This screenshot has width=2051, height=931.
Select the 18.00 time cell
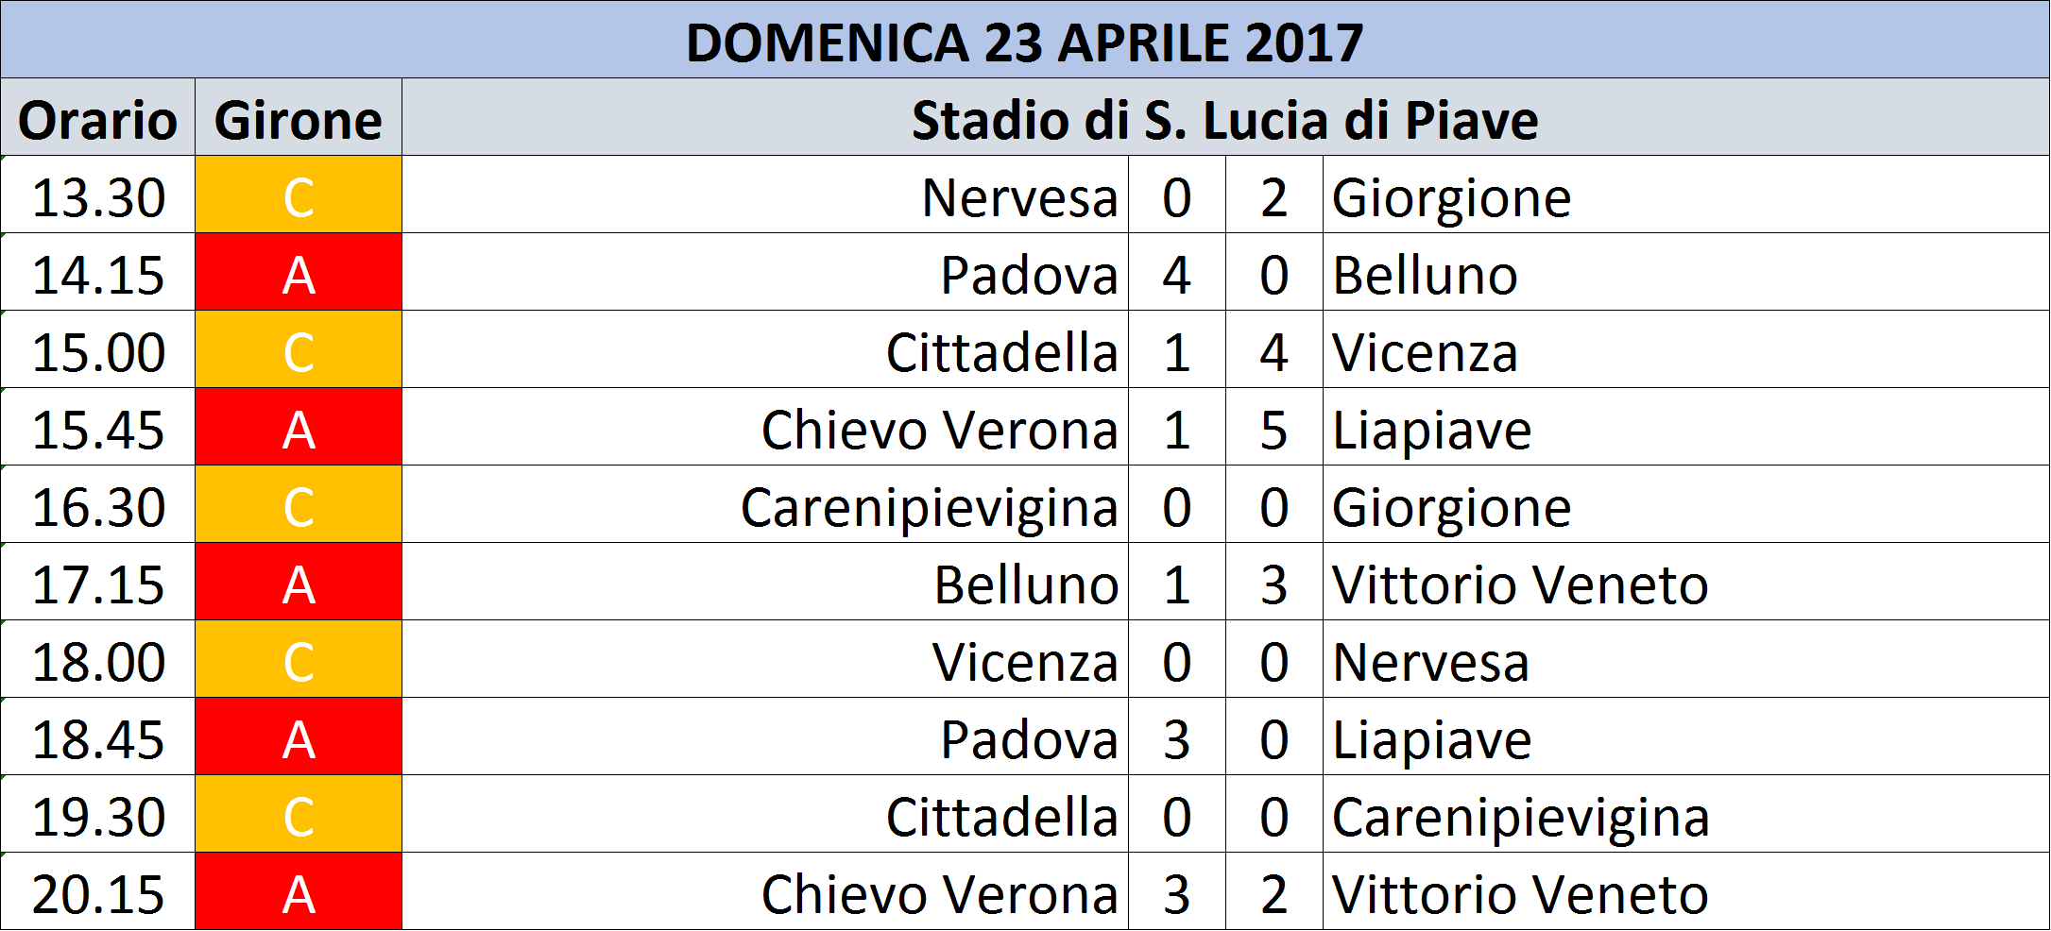[98, 659]
